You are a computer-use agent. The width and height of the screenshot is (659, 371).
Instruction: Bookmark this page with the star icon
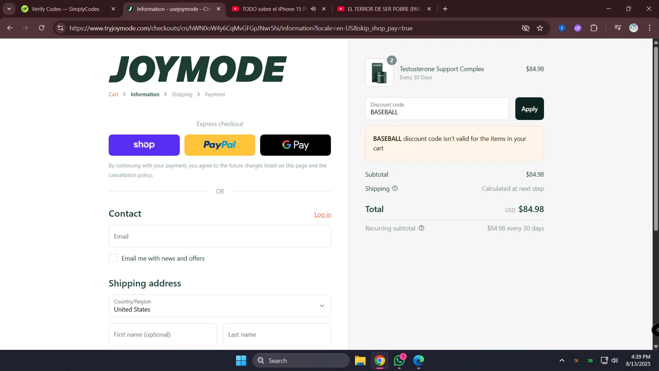pos(540,28)
